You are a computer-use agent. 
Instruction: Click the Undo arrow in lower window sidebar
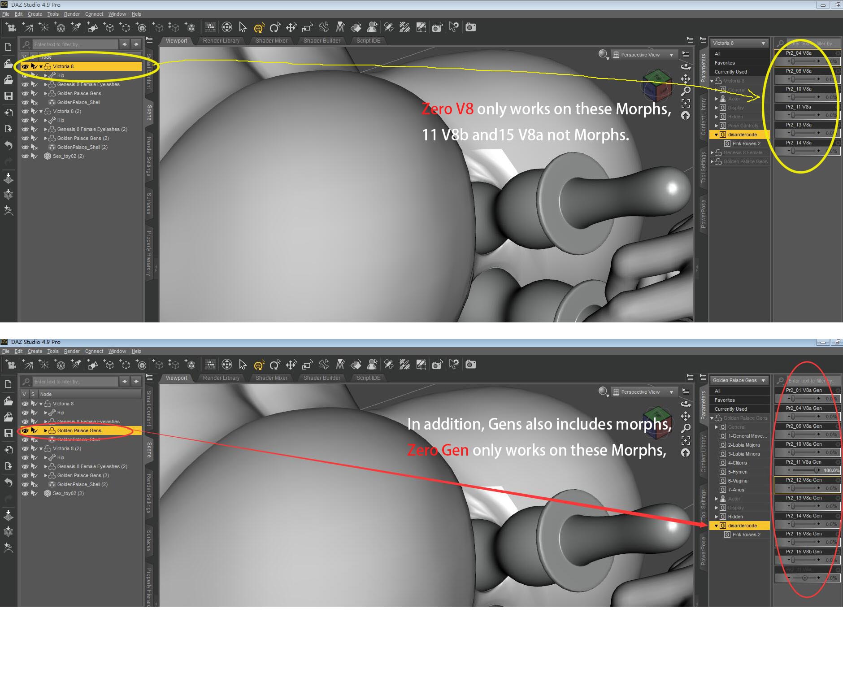8,482
